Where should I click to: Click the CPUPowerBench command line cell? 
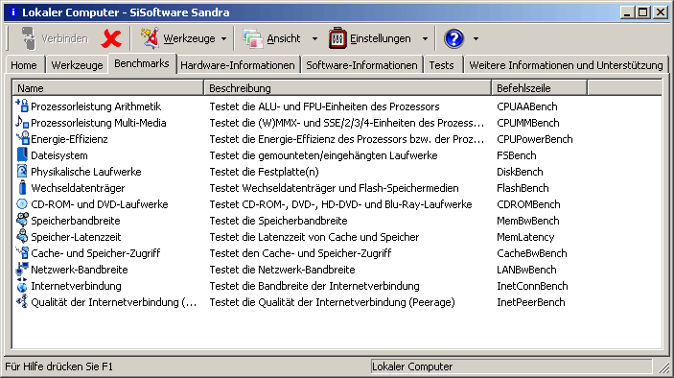point(535,139)
